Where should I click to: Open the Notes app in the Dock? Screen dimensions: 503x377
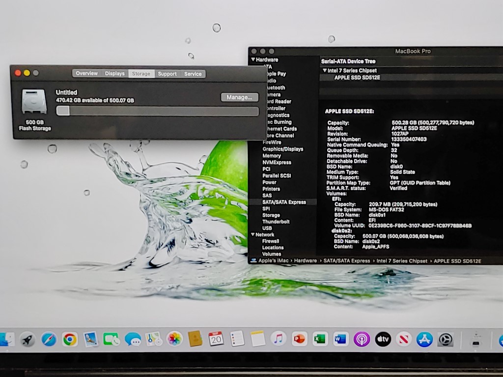tap(258, 339)
